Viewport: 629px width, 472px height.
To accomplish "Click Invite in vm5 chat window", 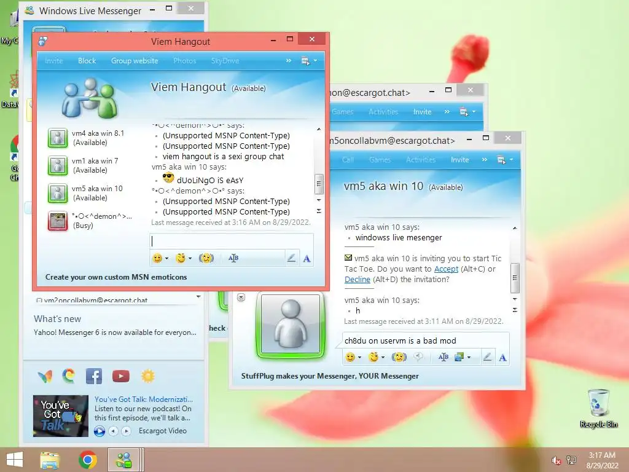I will (459, 160).
